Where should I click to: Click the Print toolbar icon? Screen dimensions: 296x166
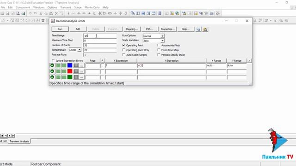[x=23, y=13]
